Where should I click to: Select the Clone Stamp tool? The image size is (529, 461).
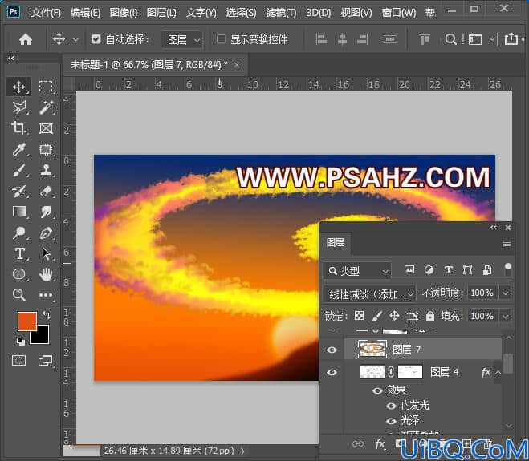(46, 170)
